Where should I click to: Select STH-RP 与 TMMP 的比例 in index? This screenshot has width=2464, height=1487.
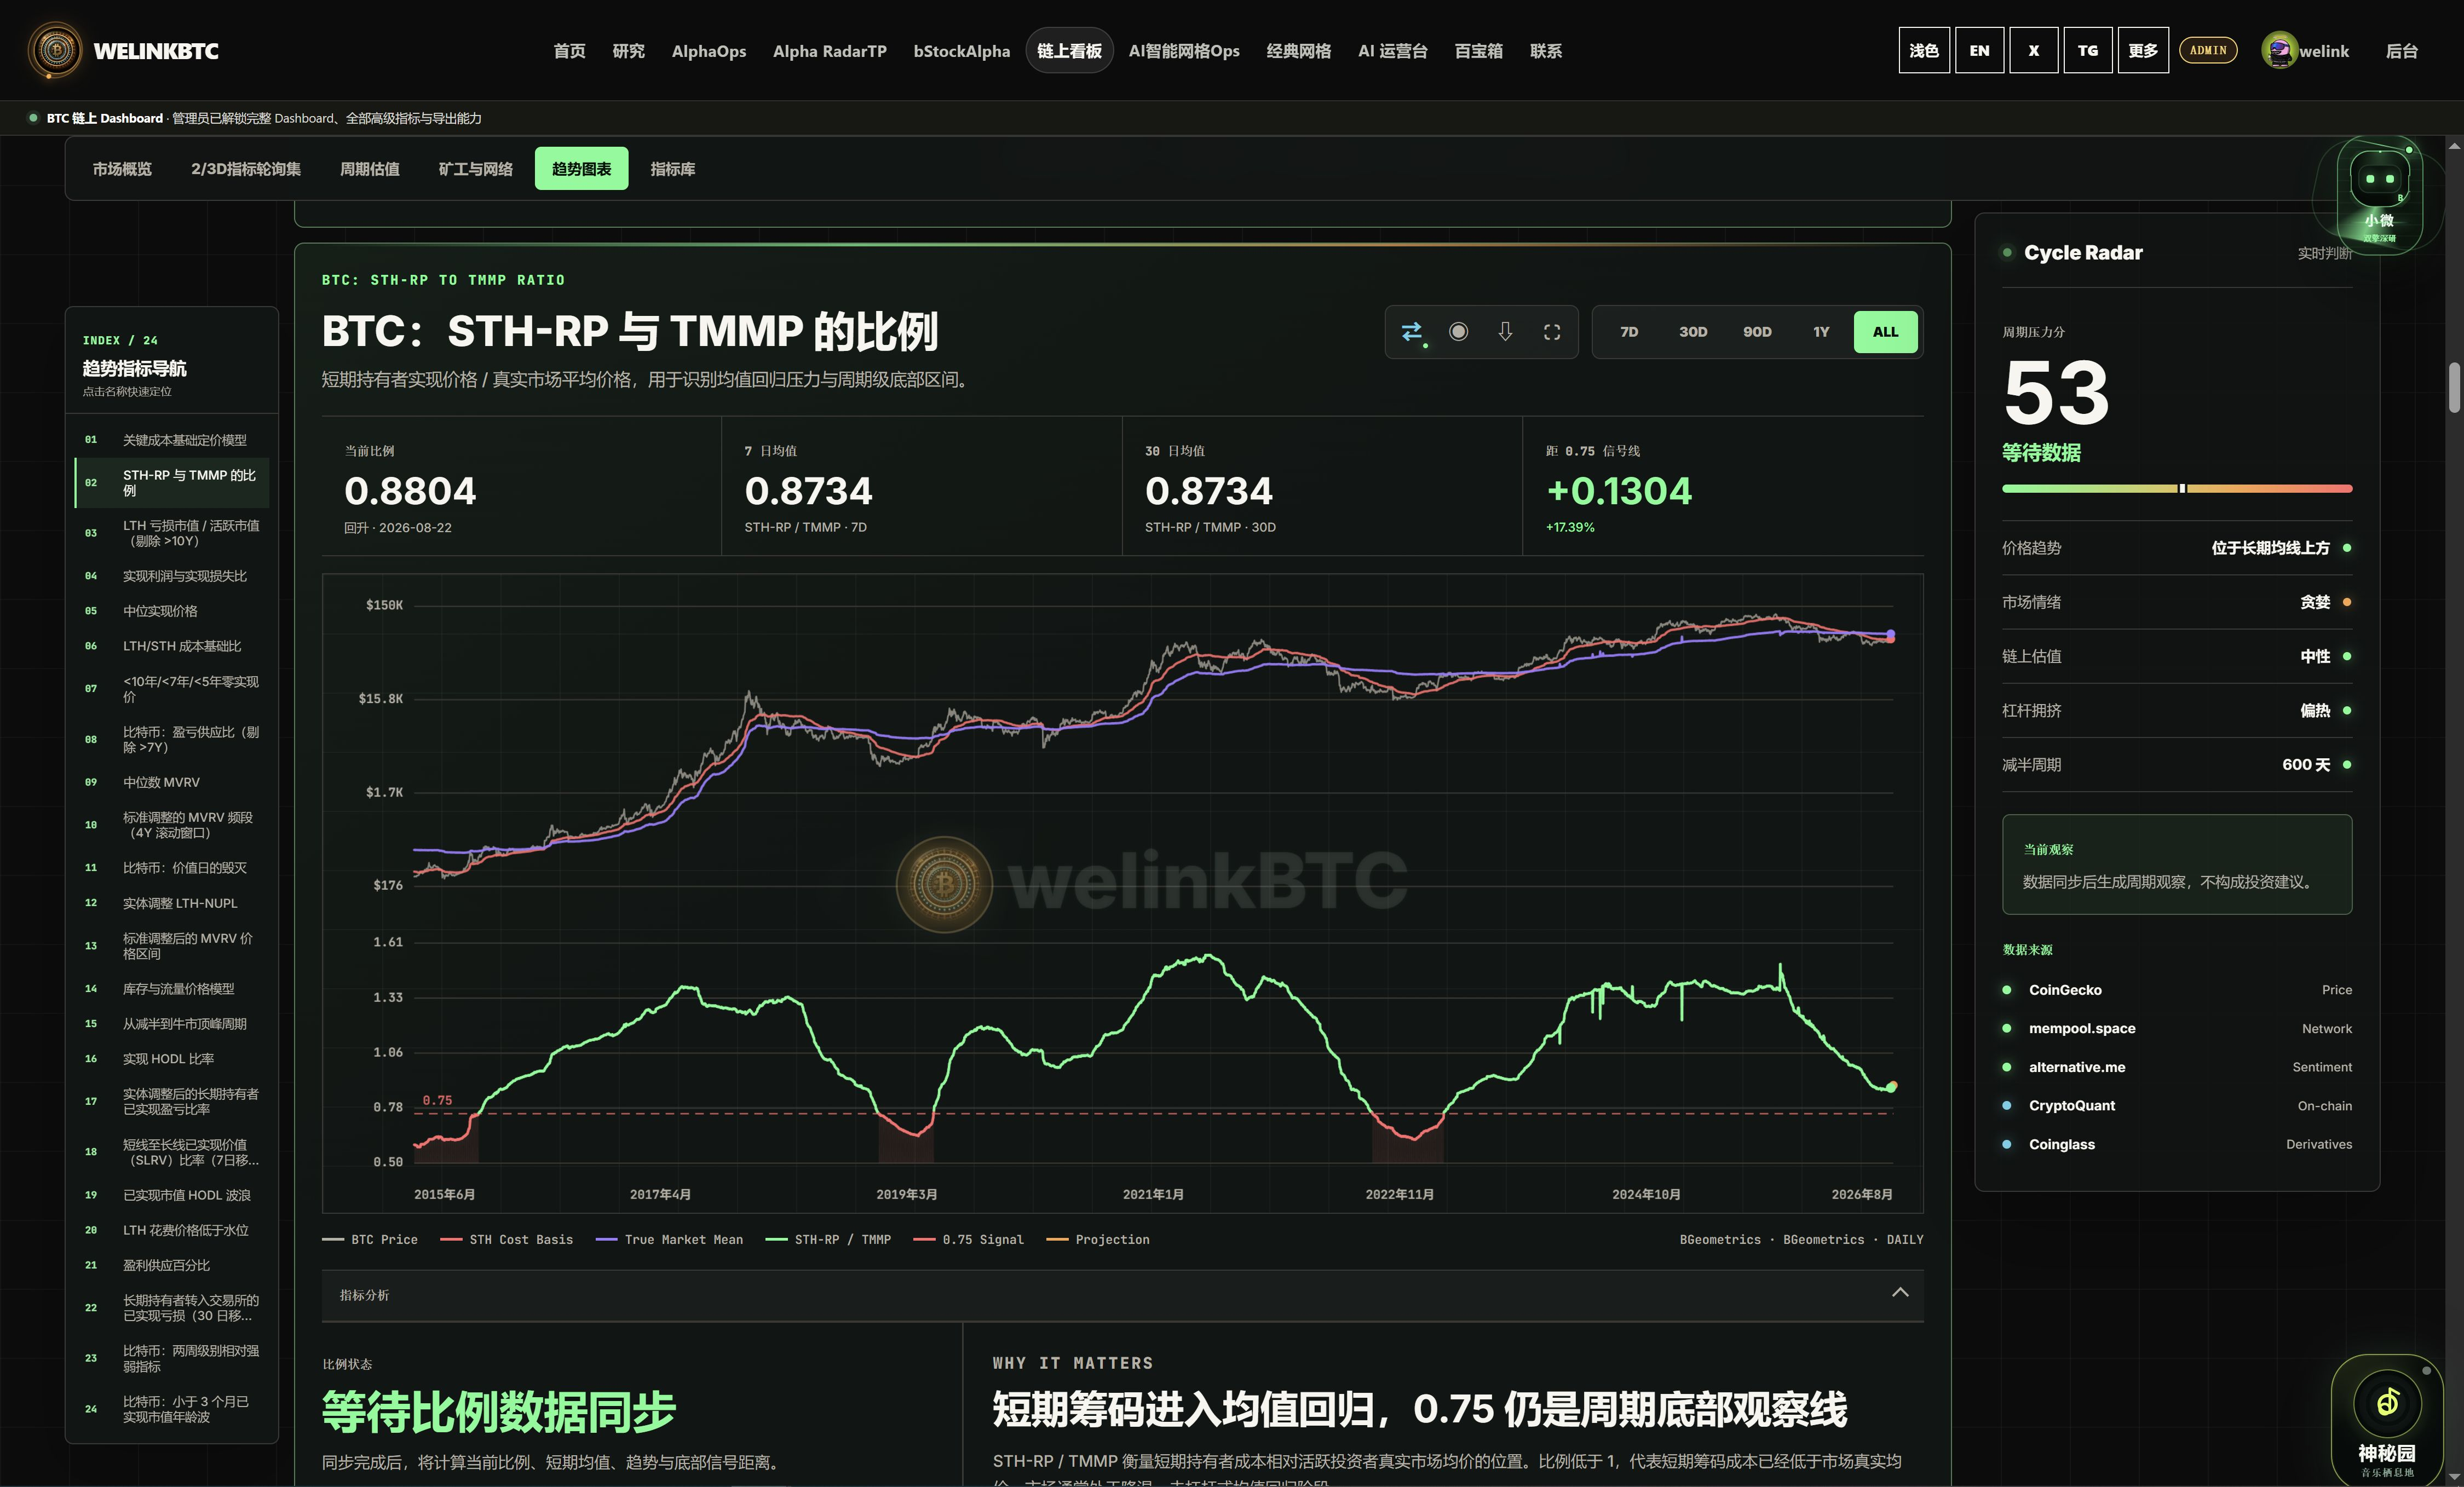172,483
